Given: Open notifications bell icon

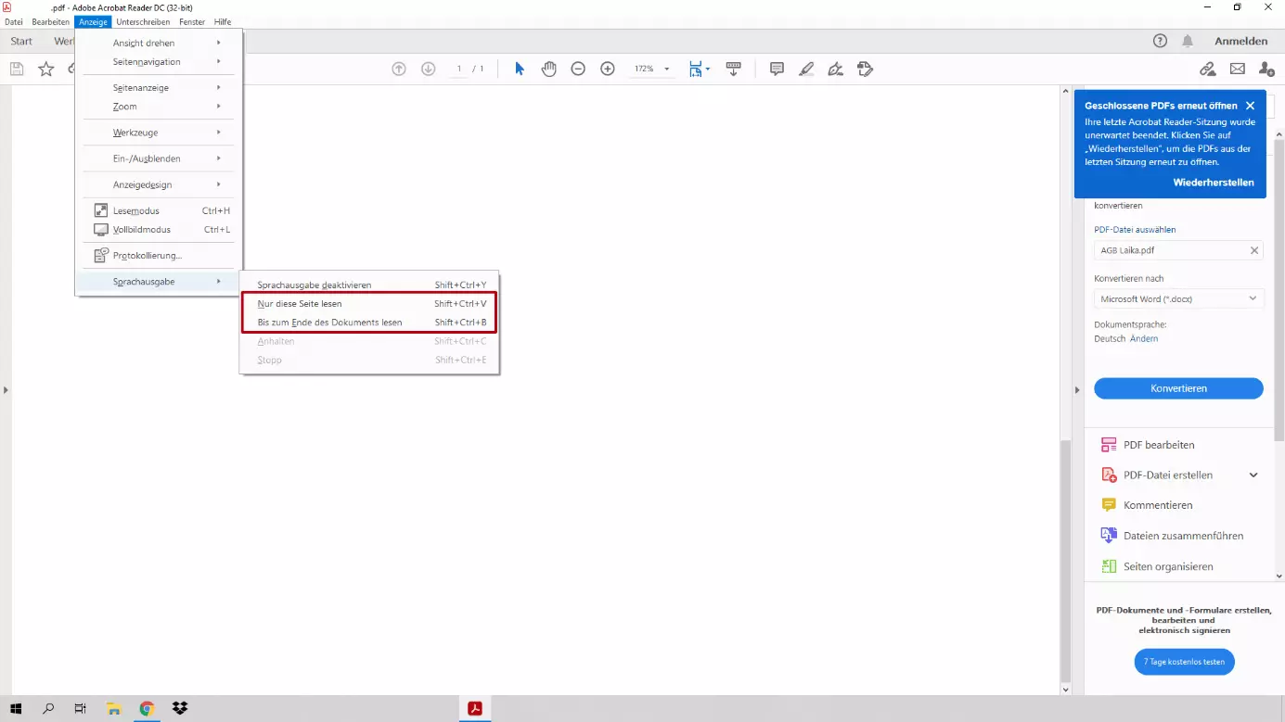Looking at the screenshot, I should click(x=1188, y=41).
